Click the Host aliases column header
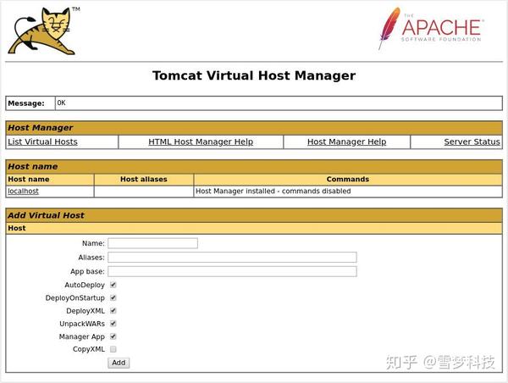Viewport: 508px width, 383px height. (144, 179)
